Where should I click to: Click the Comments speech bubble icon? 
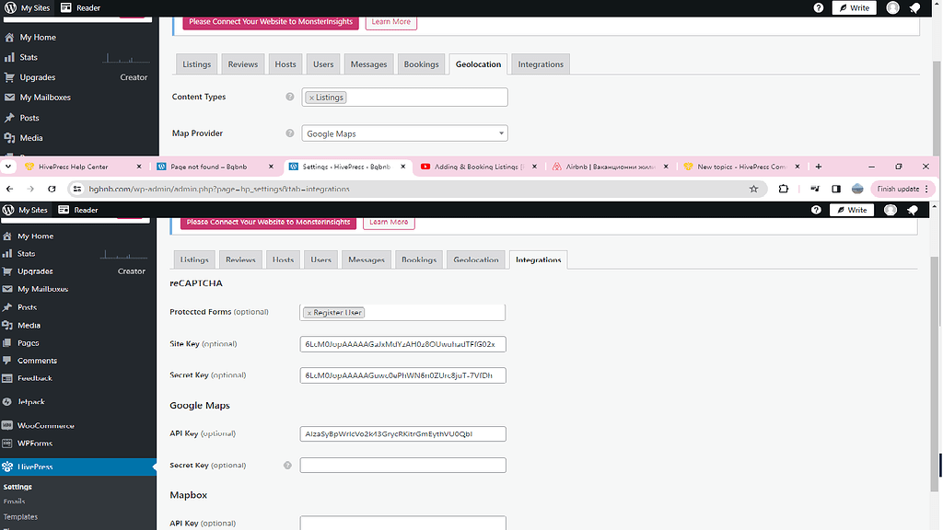[7, 361]
